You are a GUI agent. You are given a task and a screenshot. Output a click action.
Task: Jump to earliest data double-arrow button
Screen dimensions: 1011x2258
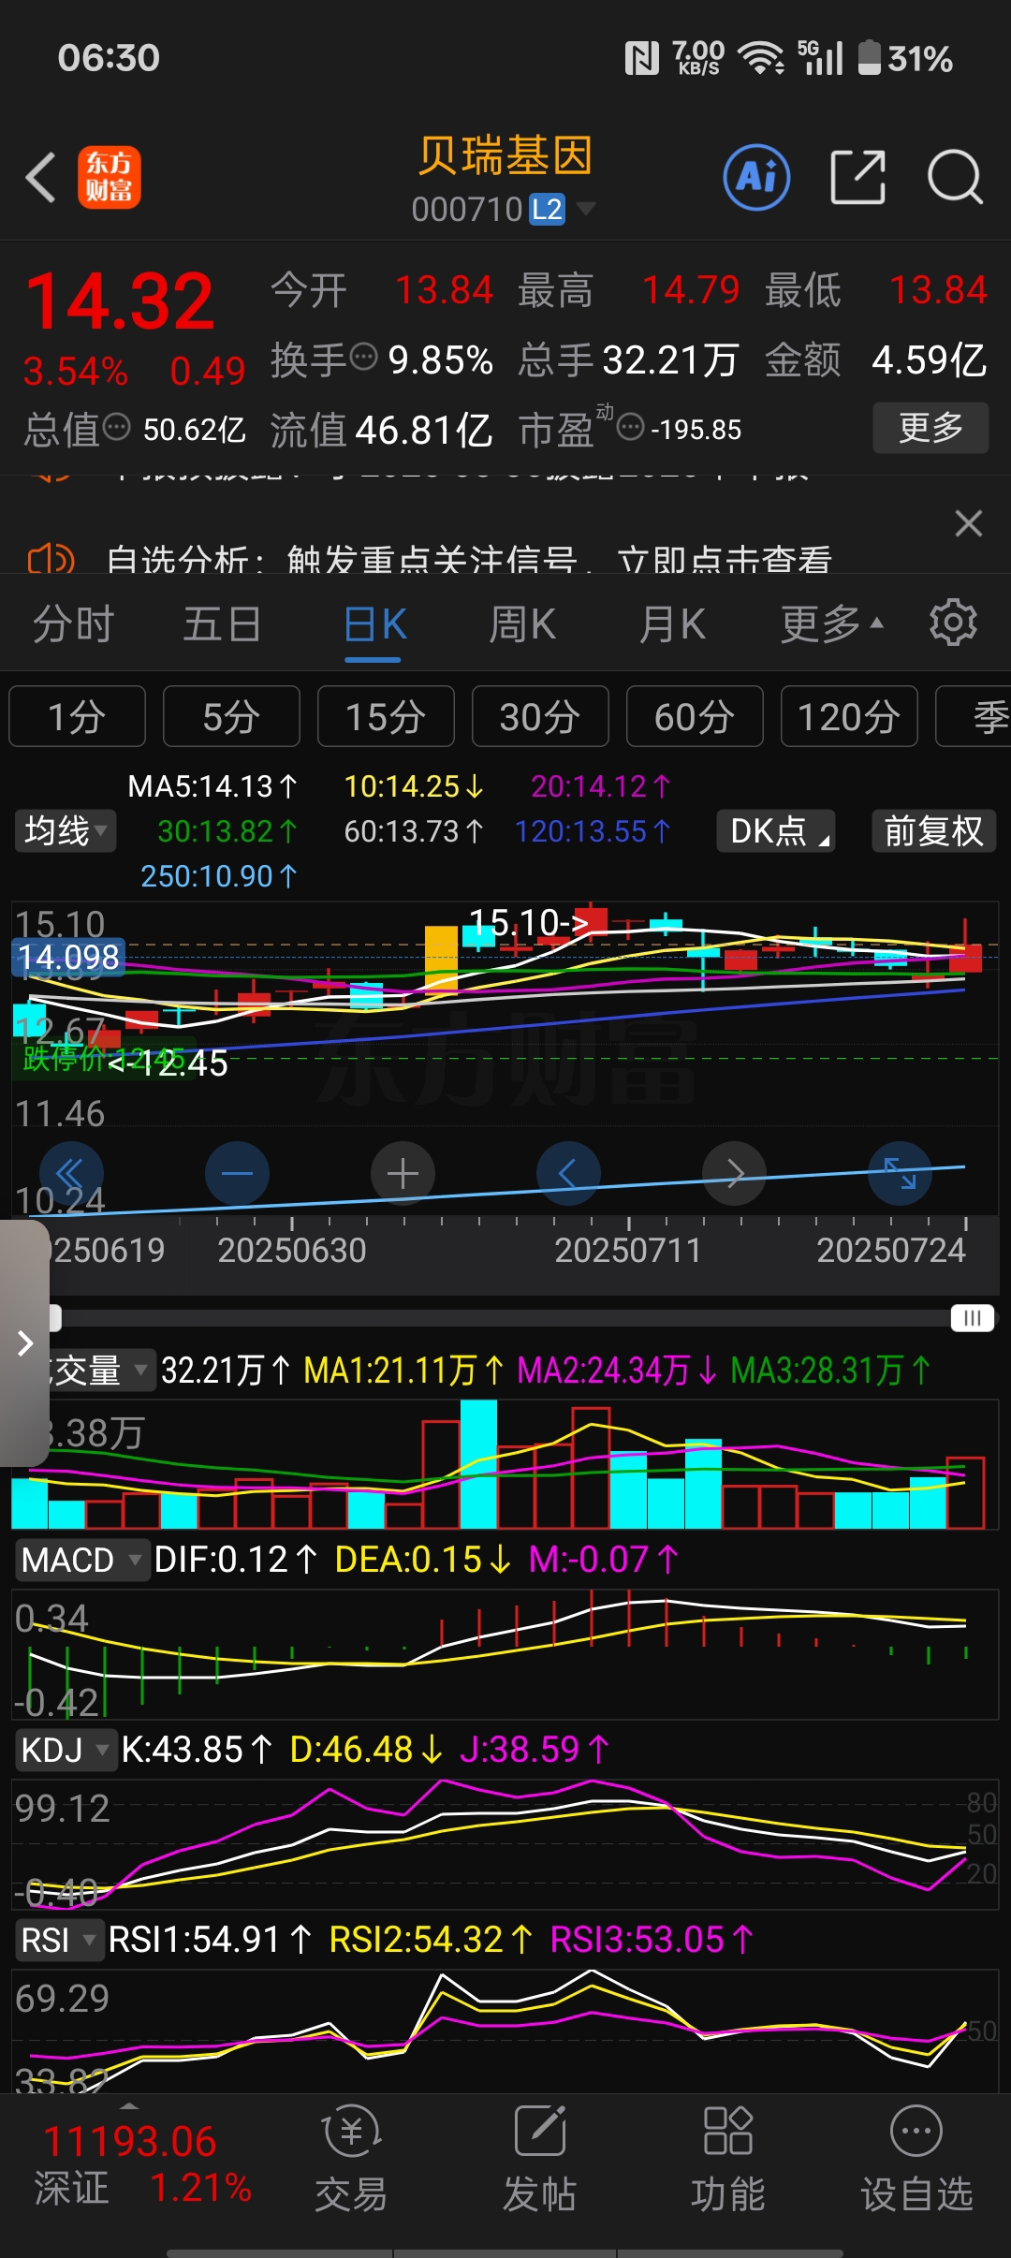(x=71, y=1173)
